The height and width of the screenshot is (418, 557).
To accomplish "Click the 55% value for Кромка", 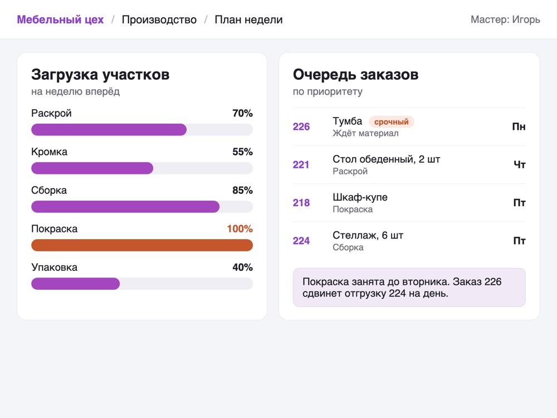I will (x=243, y=152).
